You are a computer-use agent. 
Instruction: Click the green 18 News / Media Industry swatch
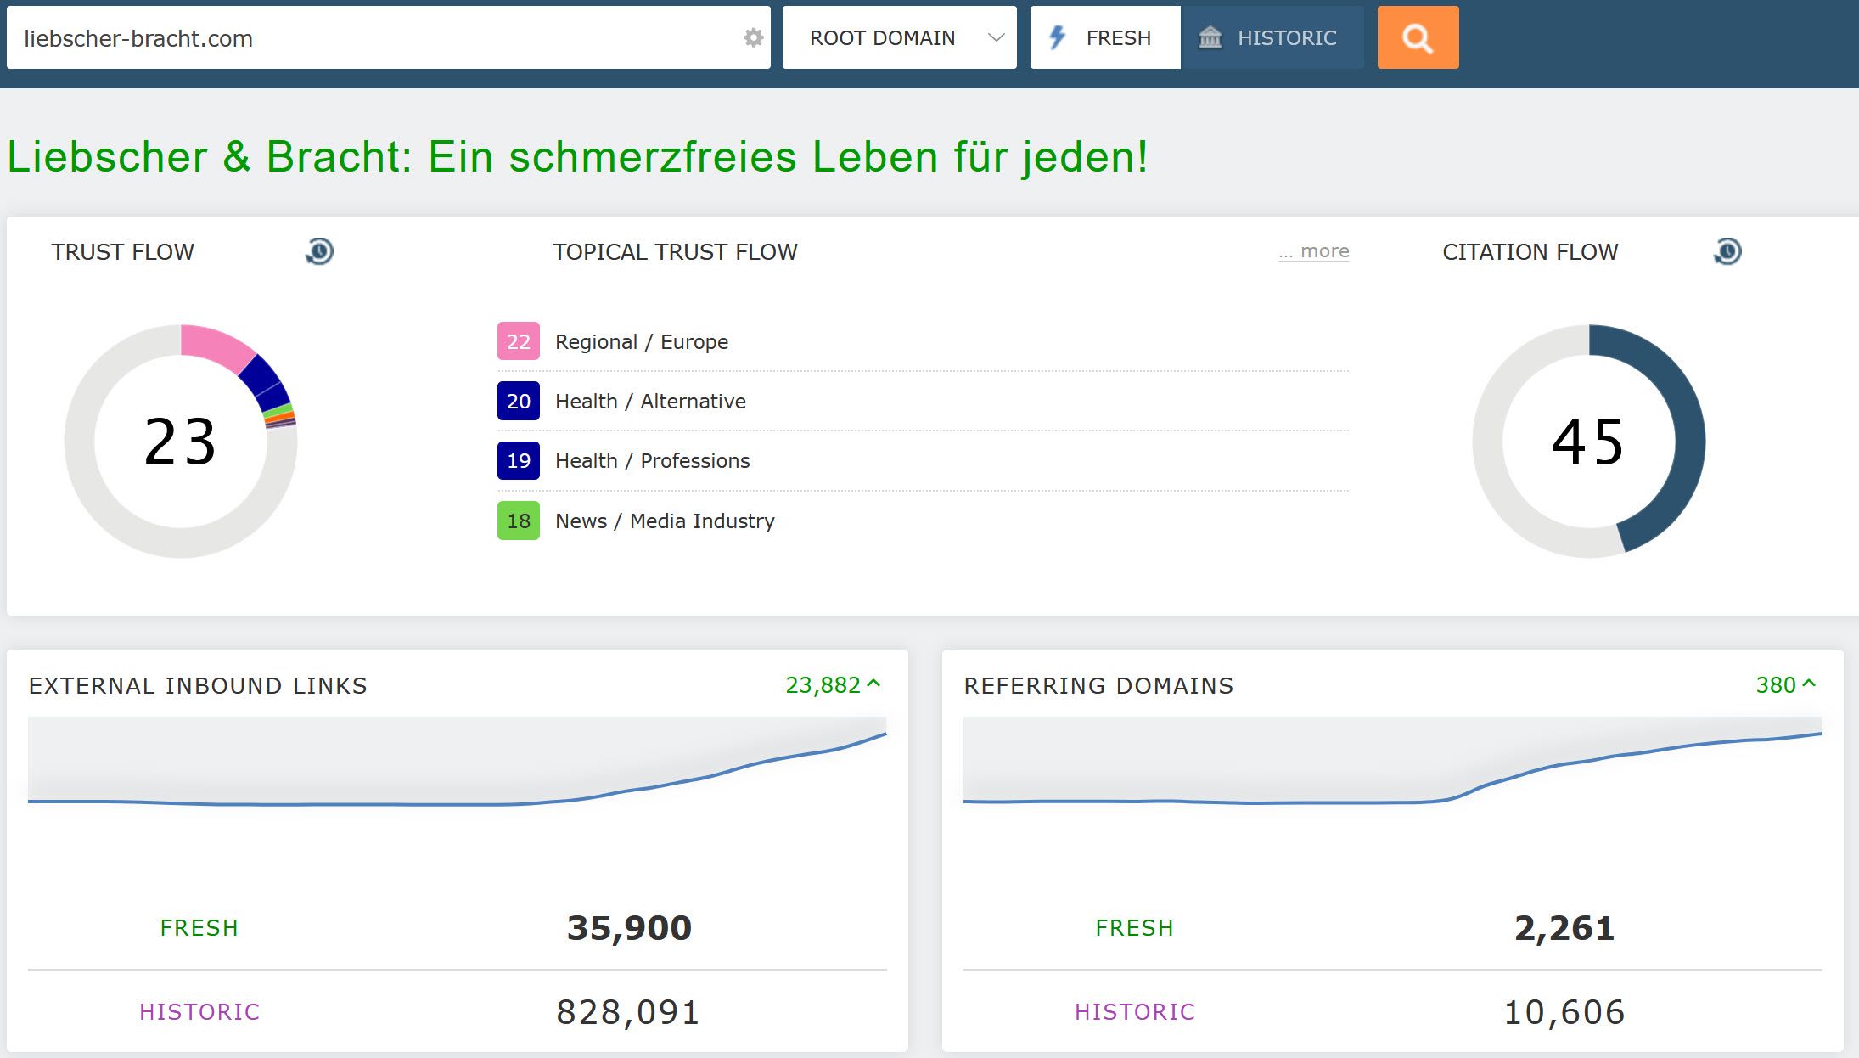519,521
